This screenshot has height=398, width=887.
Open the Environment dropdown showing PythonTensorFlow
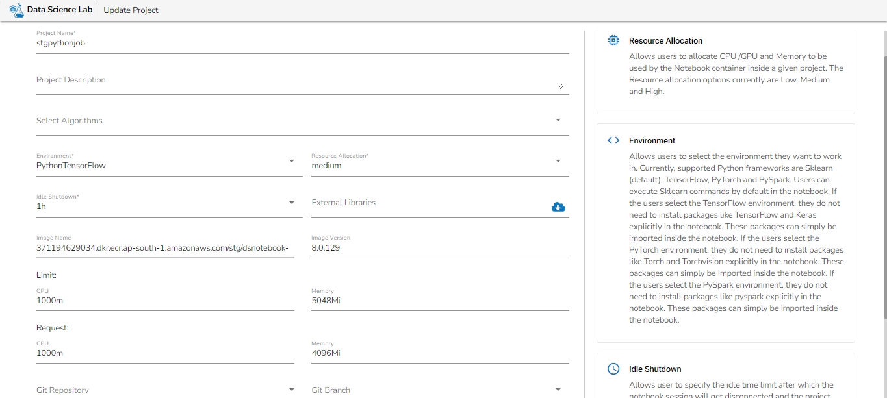pos(292,161)
